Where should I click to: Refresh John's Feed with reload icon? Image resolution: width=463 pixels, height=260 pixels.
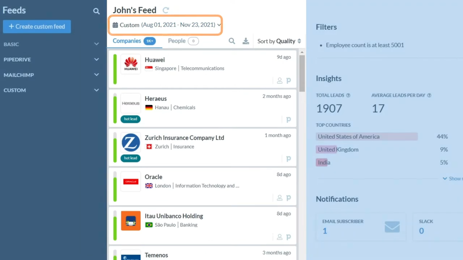pyautogui.click(x=166, y=10)
